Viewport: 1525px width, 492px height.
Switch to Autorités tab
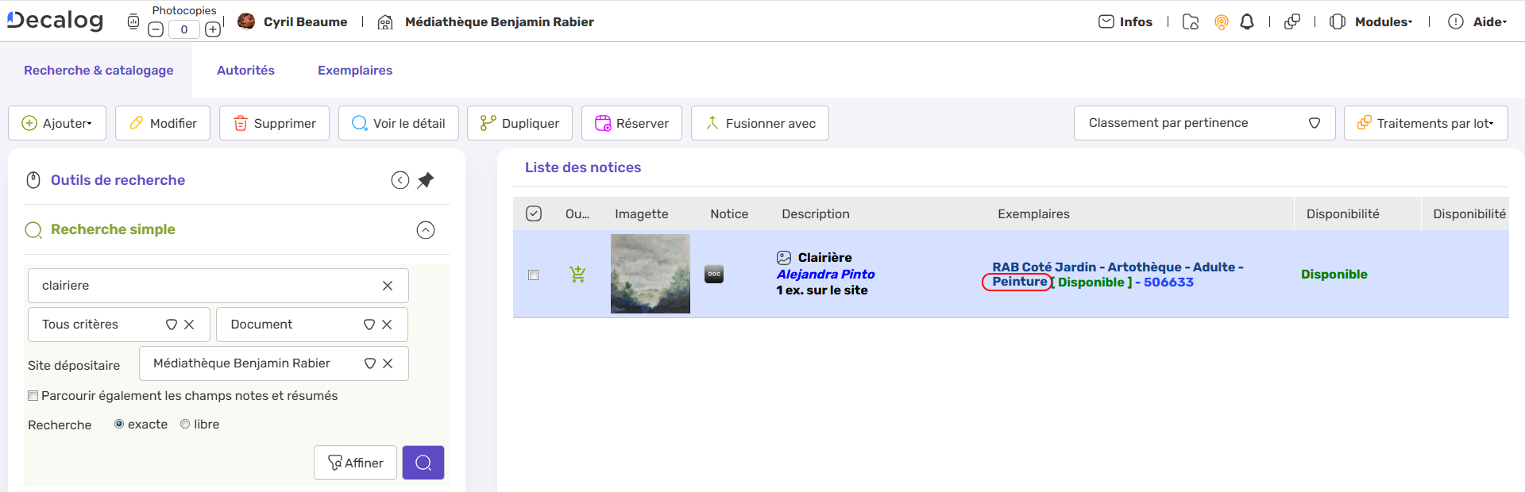click(245, 70)
